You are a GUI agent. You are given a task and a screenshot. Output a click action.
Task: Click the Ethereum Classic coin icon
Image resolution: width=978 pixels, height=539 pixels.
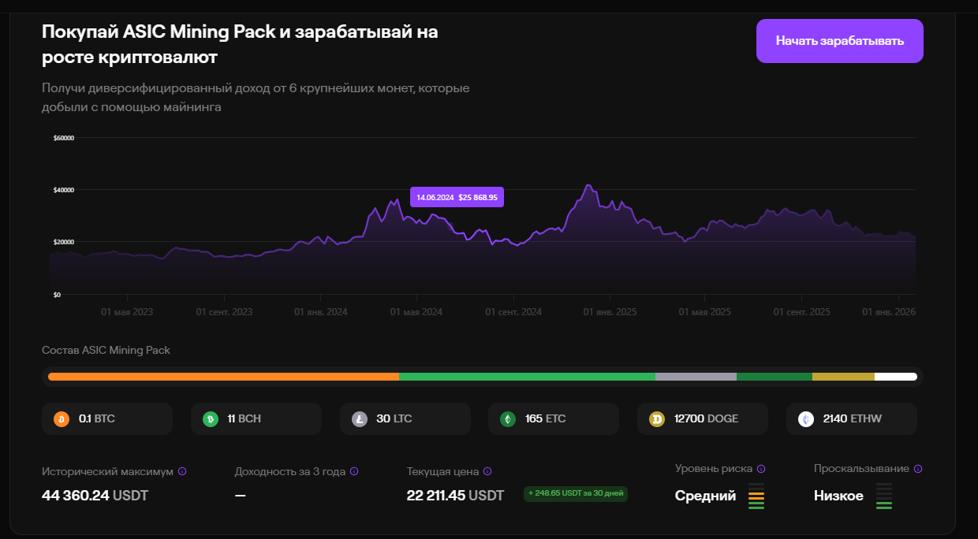pyautogui.click(x=508, y=419)
